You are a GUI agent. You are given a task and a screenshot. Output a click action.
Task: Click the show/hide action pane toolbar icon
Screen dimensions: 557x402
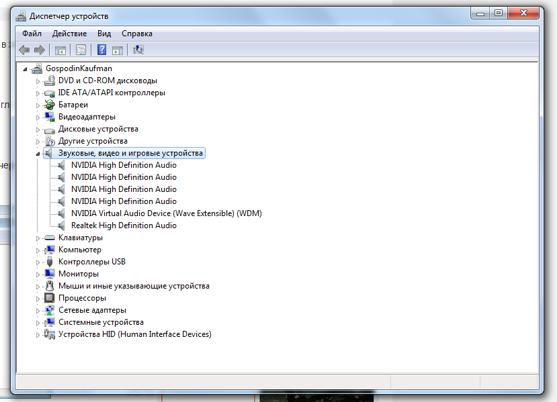point(118,50)
